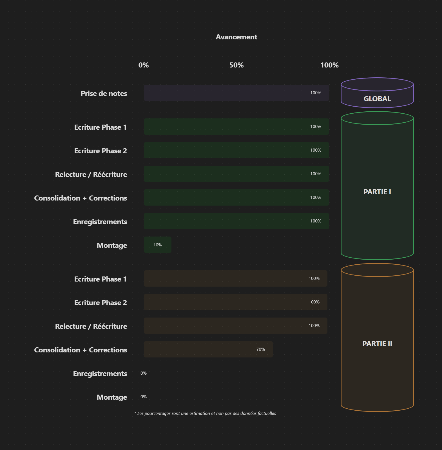Click the green Montage 10% progress bar

(157, 245)
